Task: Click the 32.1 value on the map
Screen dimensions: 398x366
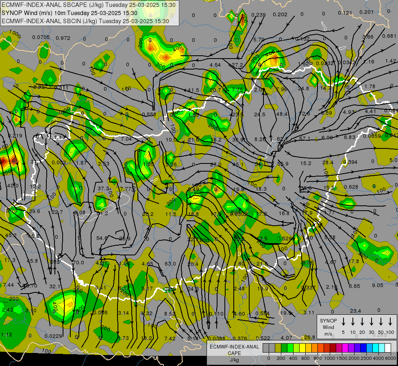Action: point(54,287)
